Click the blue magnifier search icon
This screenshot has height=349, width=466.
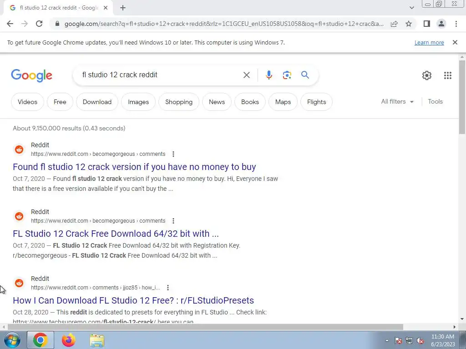pyautogui.click(x=305, y=75)
